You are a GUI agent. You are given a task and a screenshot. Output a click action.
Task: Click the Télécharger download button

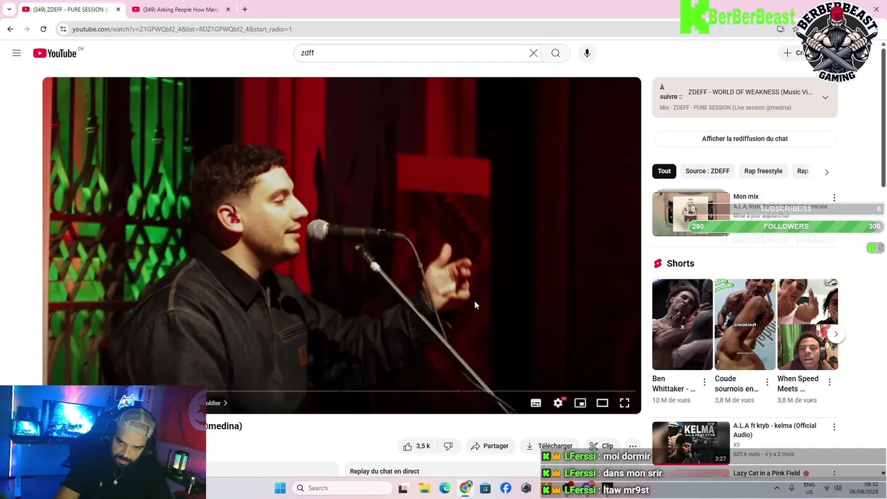click(x=549, y=446)
